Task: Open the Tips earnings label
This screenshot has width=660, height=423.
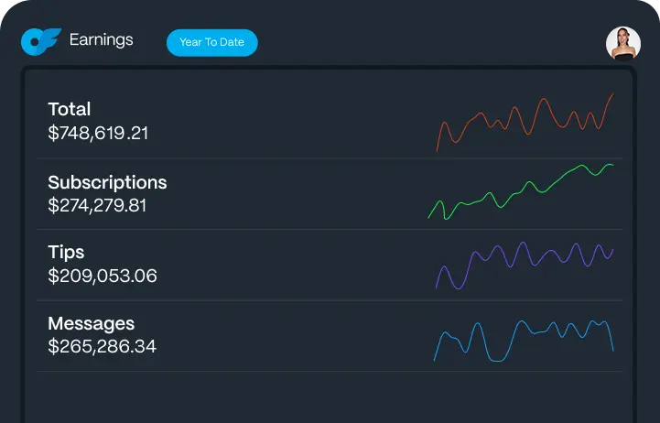Action: point(66,253)
